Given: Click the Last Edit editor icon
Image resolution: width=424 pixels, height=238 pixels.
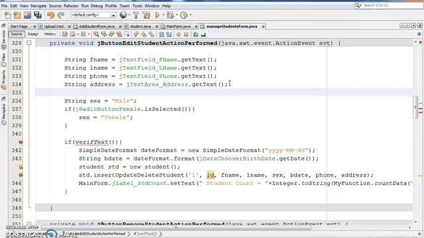Looking at the screenshot, I should 65,34.
